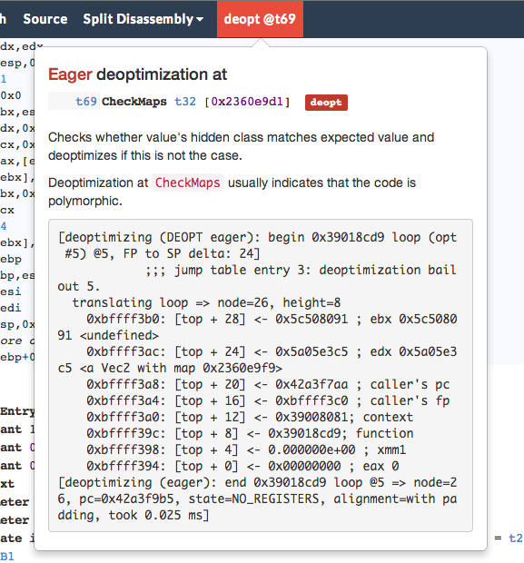Click the Eager deoptimization at heading
The width and height of the screenshot is (524, 563).
137,74
